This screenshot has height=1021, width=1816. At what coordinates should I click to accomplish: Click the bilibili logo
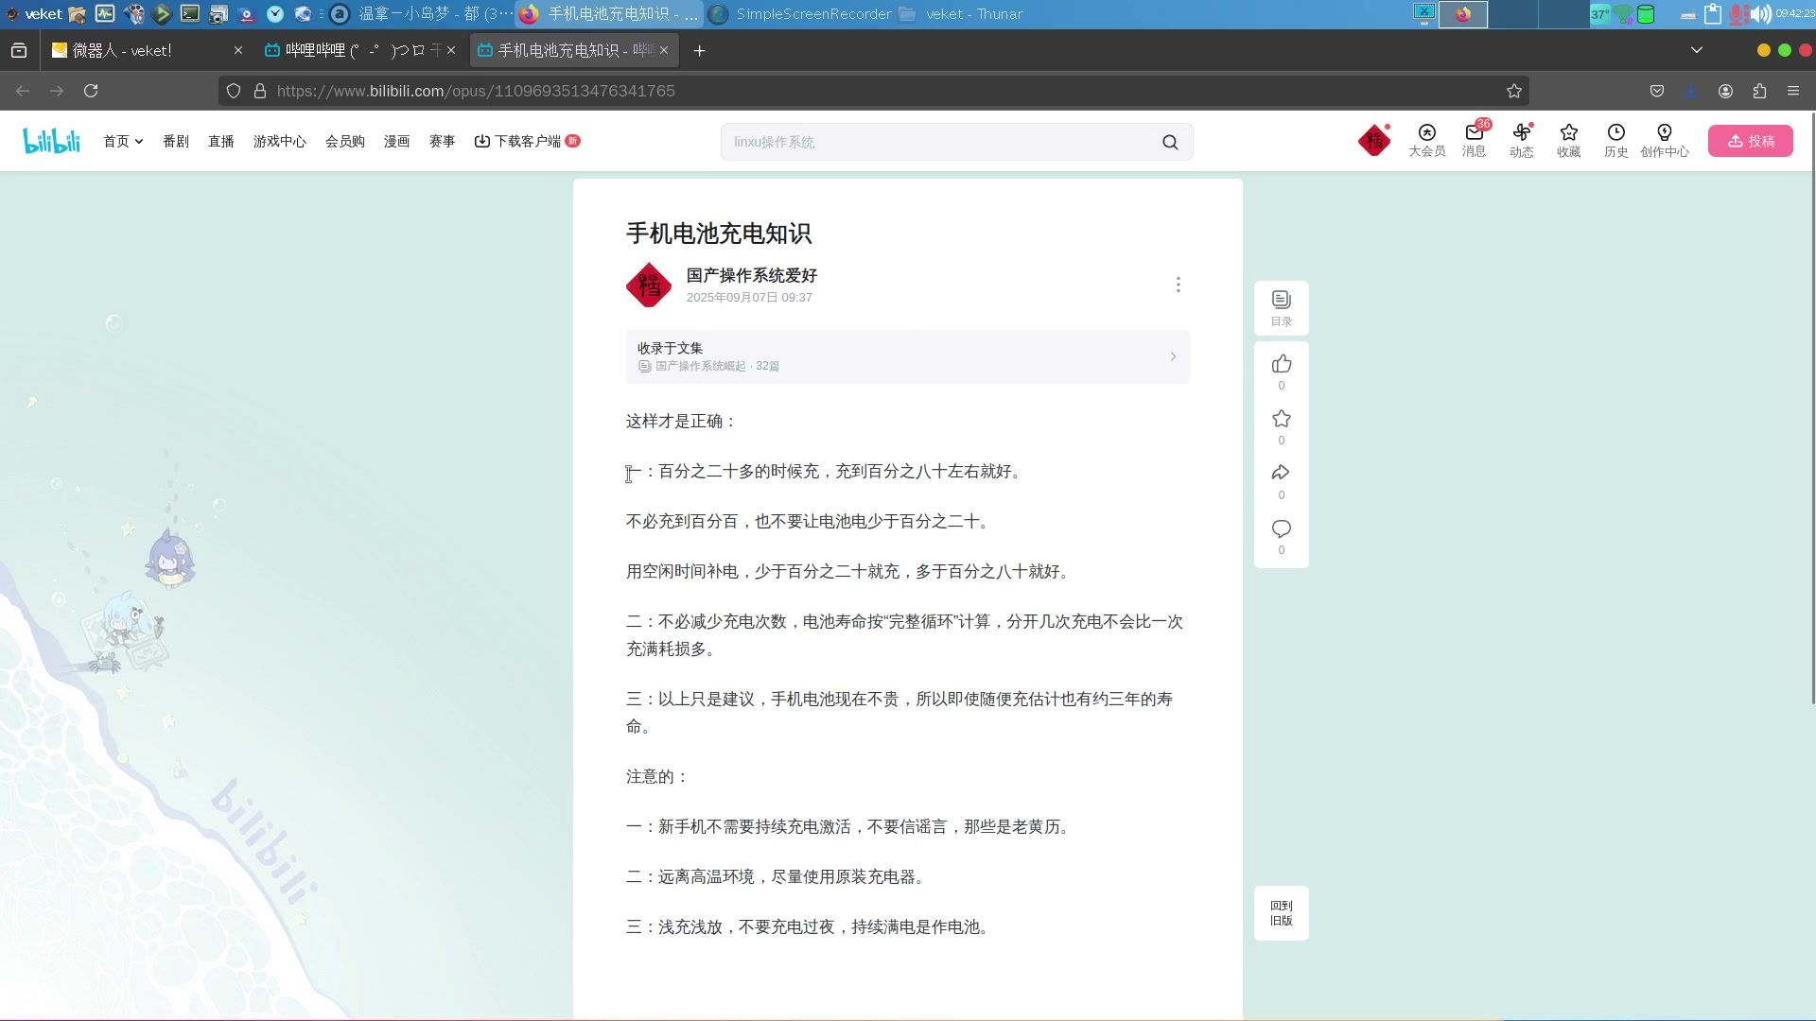(x=51, y=141)
